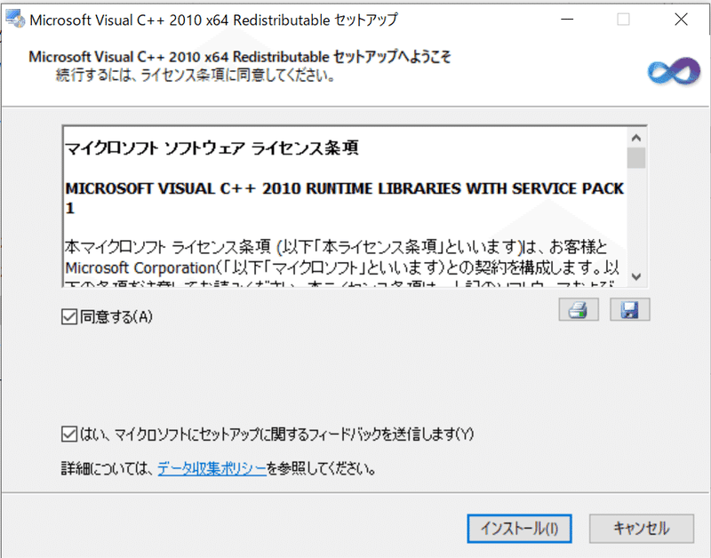Click the license scrollbar thumb
This screenshot has width=711, height=558.
click(x=636, y=158)
